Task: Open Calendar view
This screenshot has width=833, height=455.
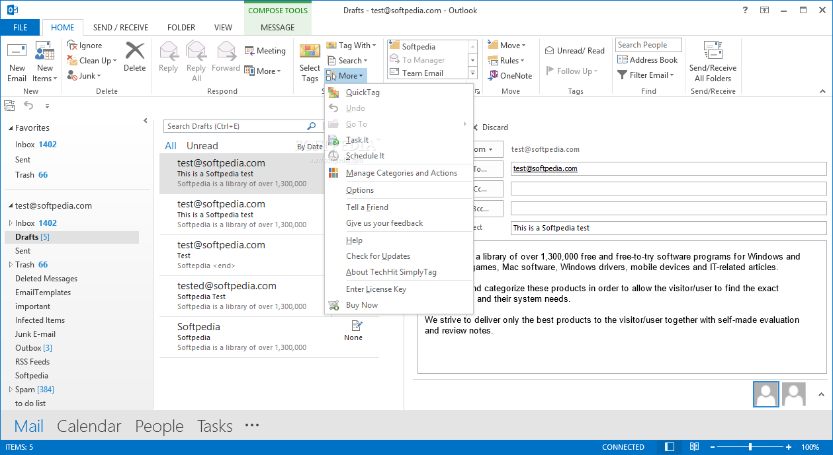Action: 89,427
